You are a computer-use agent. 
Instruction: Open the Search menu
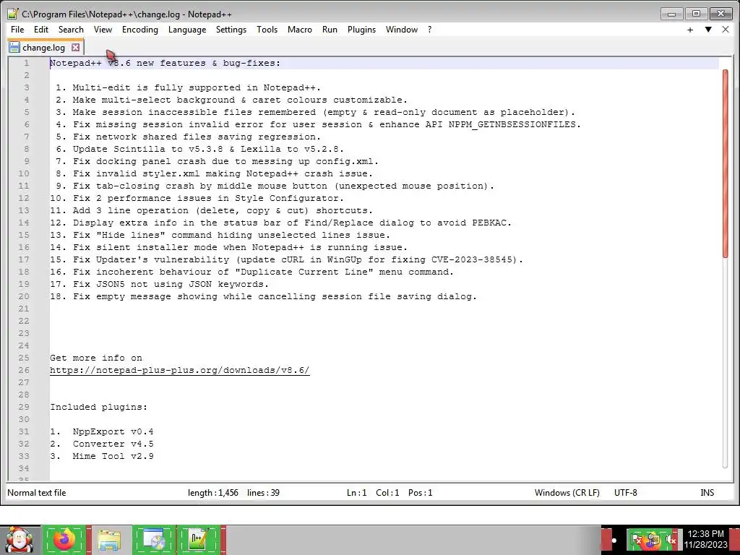coord(71,29)
